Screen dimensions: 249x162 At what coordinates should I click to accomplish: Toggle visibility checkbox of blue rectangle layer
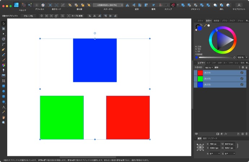tap(242, 84)
